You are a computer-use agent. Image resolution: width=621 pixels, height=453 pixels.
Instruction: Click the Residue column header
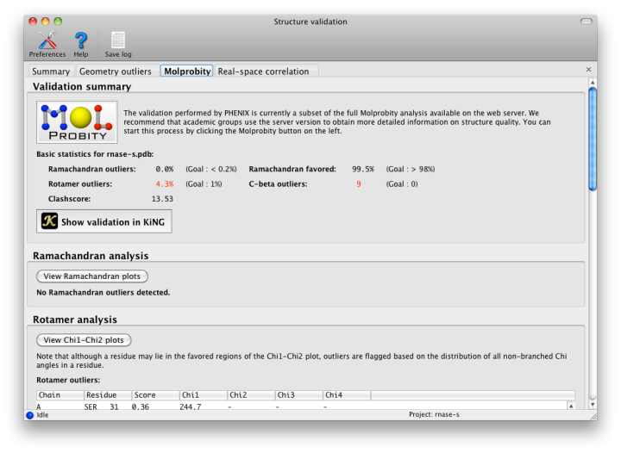pyautogui.click(x=106, y=395)
